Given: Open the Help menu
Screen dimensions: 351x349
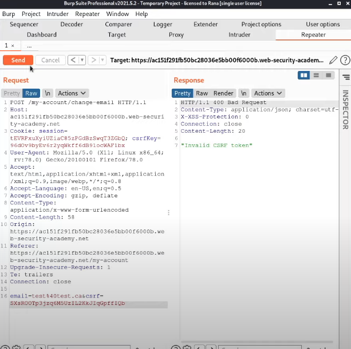Looking at the screenshot, I should [141, 14].
